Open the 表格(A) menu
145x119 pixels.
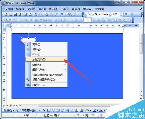pos(76,9)
